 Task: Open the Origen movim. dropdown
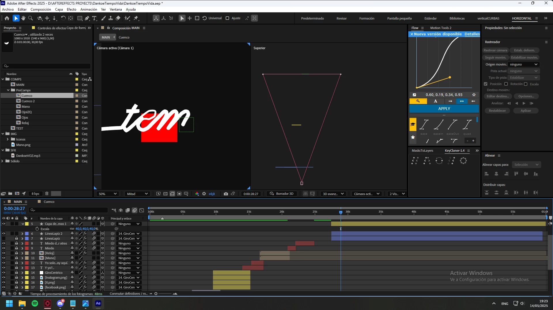click(523, 64)
